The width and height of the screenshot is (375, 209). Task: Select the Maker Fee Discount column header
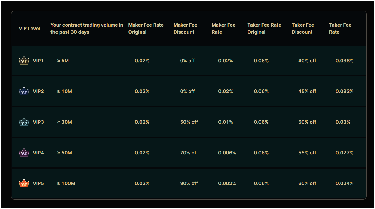point(185,28)
